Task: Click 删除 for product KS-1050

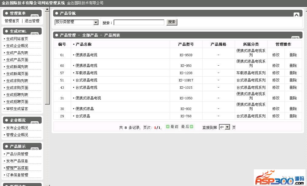Action: (293, 98)
